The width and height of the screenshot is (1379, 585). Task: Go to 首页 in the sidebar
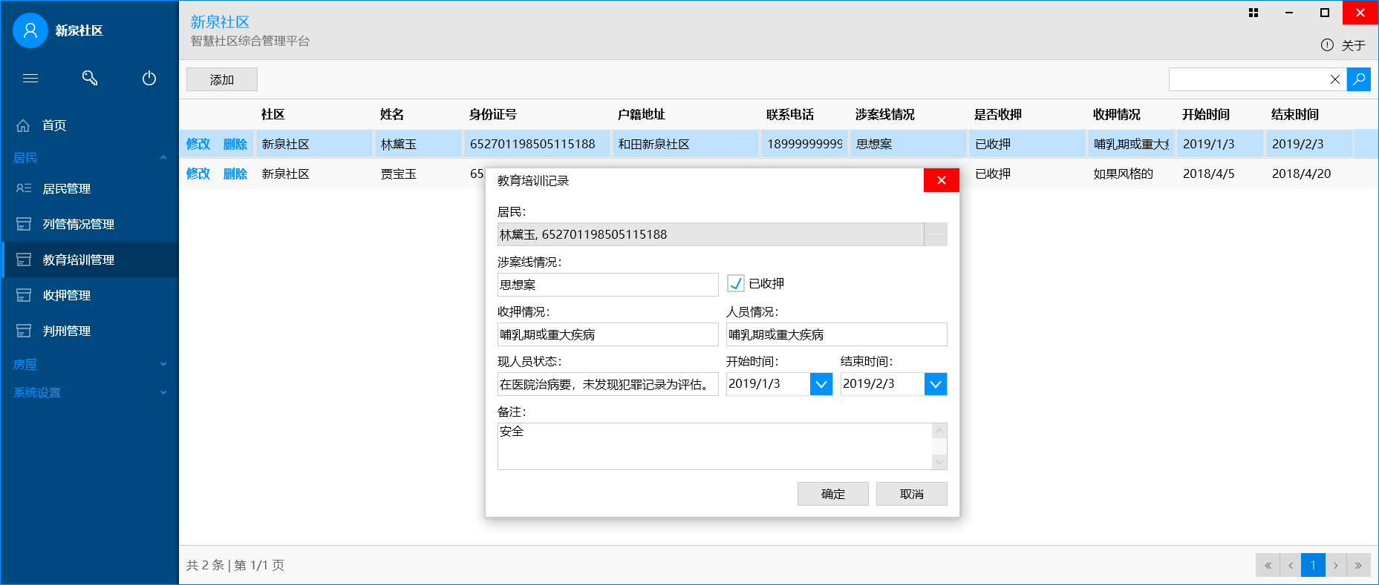click(54, 125)
